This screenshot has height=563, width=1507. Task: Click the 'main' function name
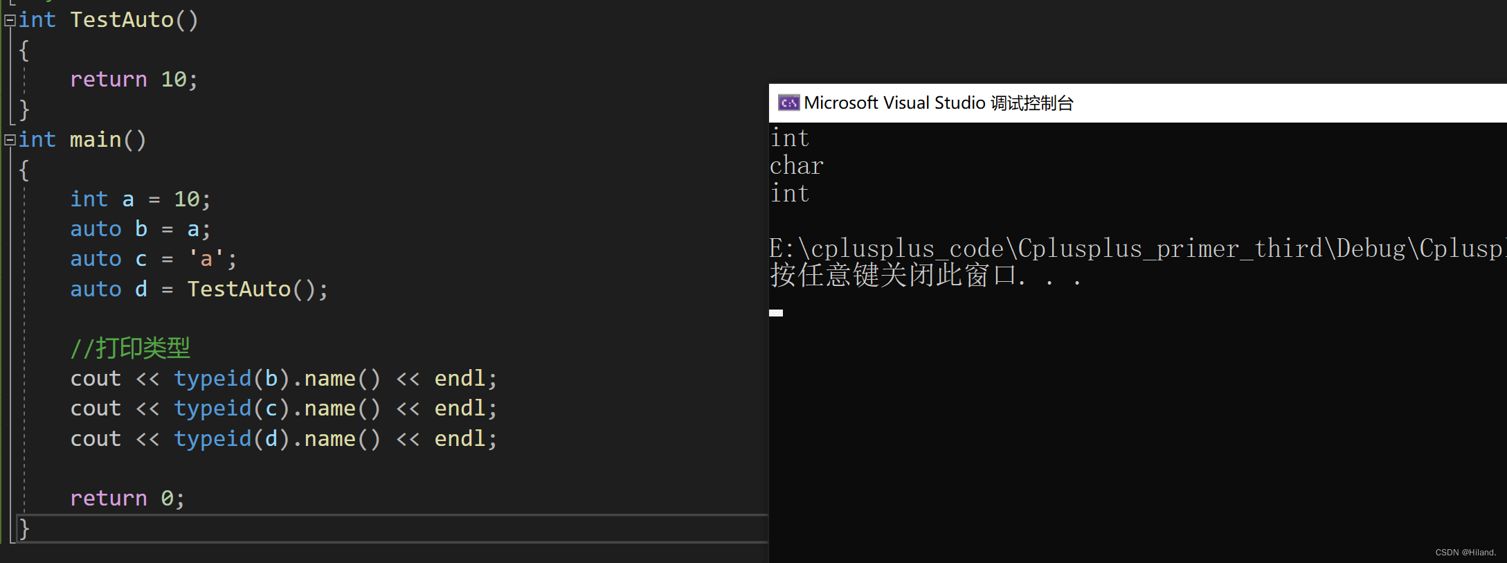(x=96, y=140)
